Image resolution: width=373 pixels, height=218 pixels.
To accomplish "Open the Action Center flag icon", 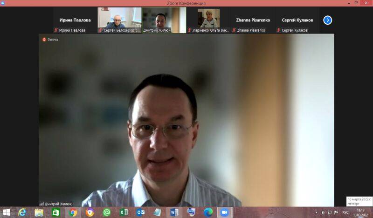I will pos(336,212).
